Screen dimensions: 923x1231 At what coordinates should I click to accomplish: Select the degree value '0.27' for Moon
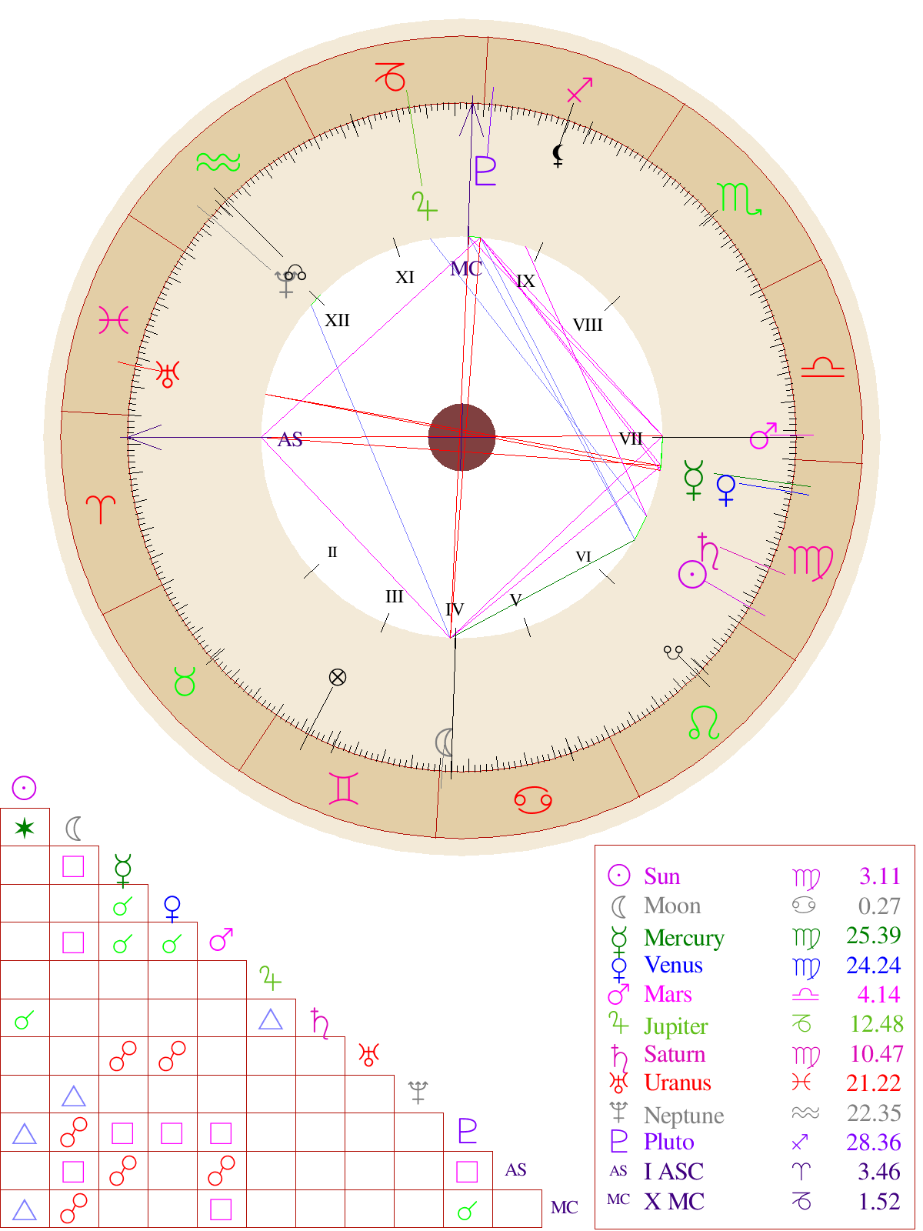[879, 906]
